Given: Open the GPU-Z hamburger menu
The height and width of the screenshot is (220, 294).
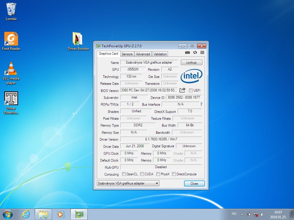Looking at the screenshot, I should tap(202, 53).
